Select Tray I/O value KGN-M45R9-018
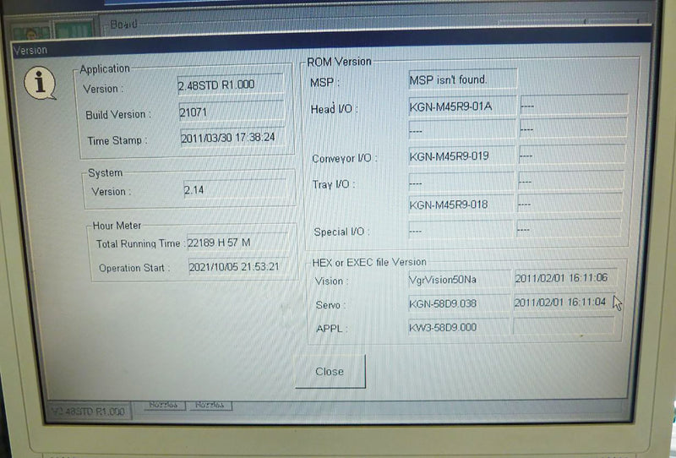The height and width of the screenshot is (458, 676). [461, 204]
